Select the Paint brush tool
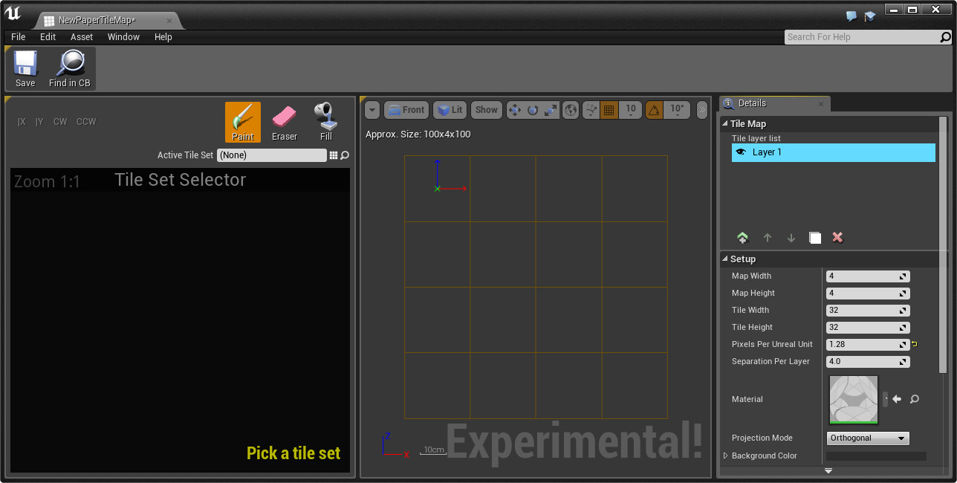Viewport: 957px width, 483px height. pos(243,122)
